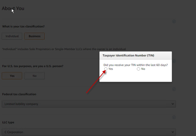Open info icon for LLC type
The width and height of the screenshot is (196, 136).
(x=174, y=118)
